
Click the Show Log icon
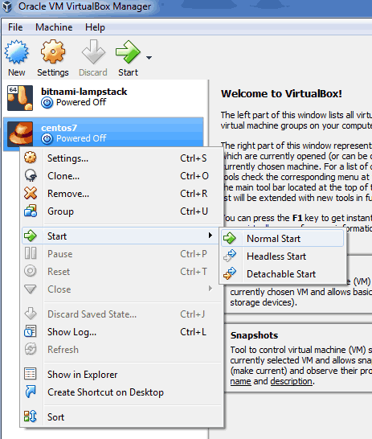coord(31,331)
